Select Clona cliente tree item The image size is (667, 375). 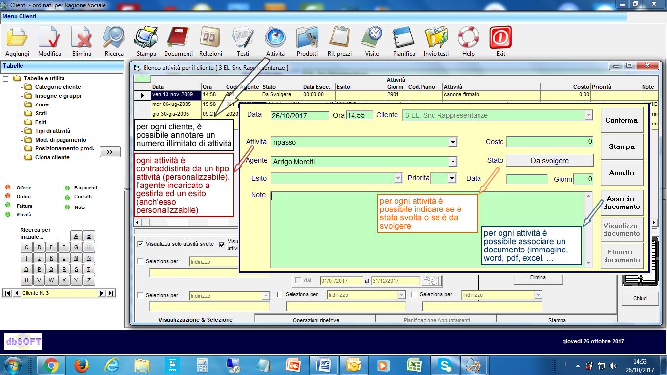tap(52, 157)
